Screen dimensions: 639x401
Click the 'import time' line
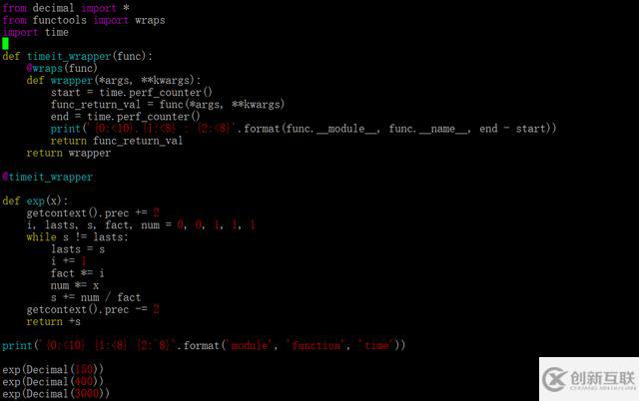tap(36, 32)
